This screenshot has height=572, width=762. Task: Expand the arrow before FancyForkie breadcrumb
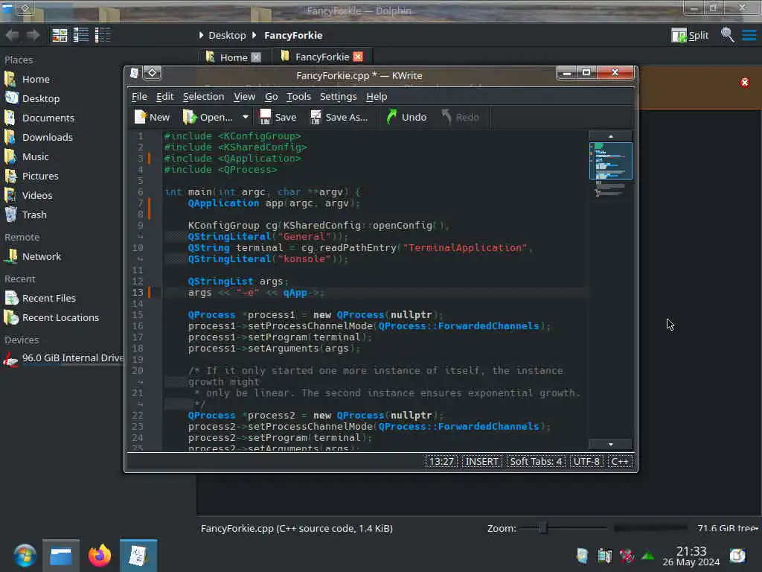tap(254, 36)
